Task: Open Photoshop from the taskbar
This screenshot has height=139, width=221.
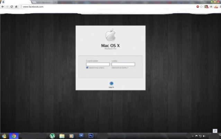Action: tap(91, 136)
